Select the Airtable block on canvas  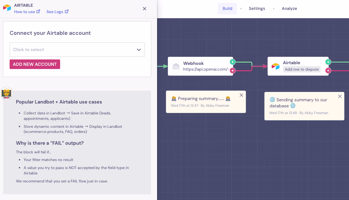298,66
